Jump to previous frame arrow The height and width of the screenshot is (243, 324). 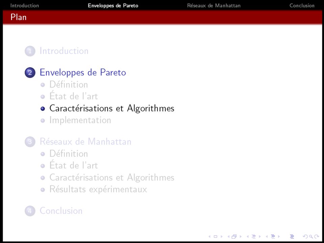228,237
